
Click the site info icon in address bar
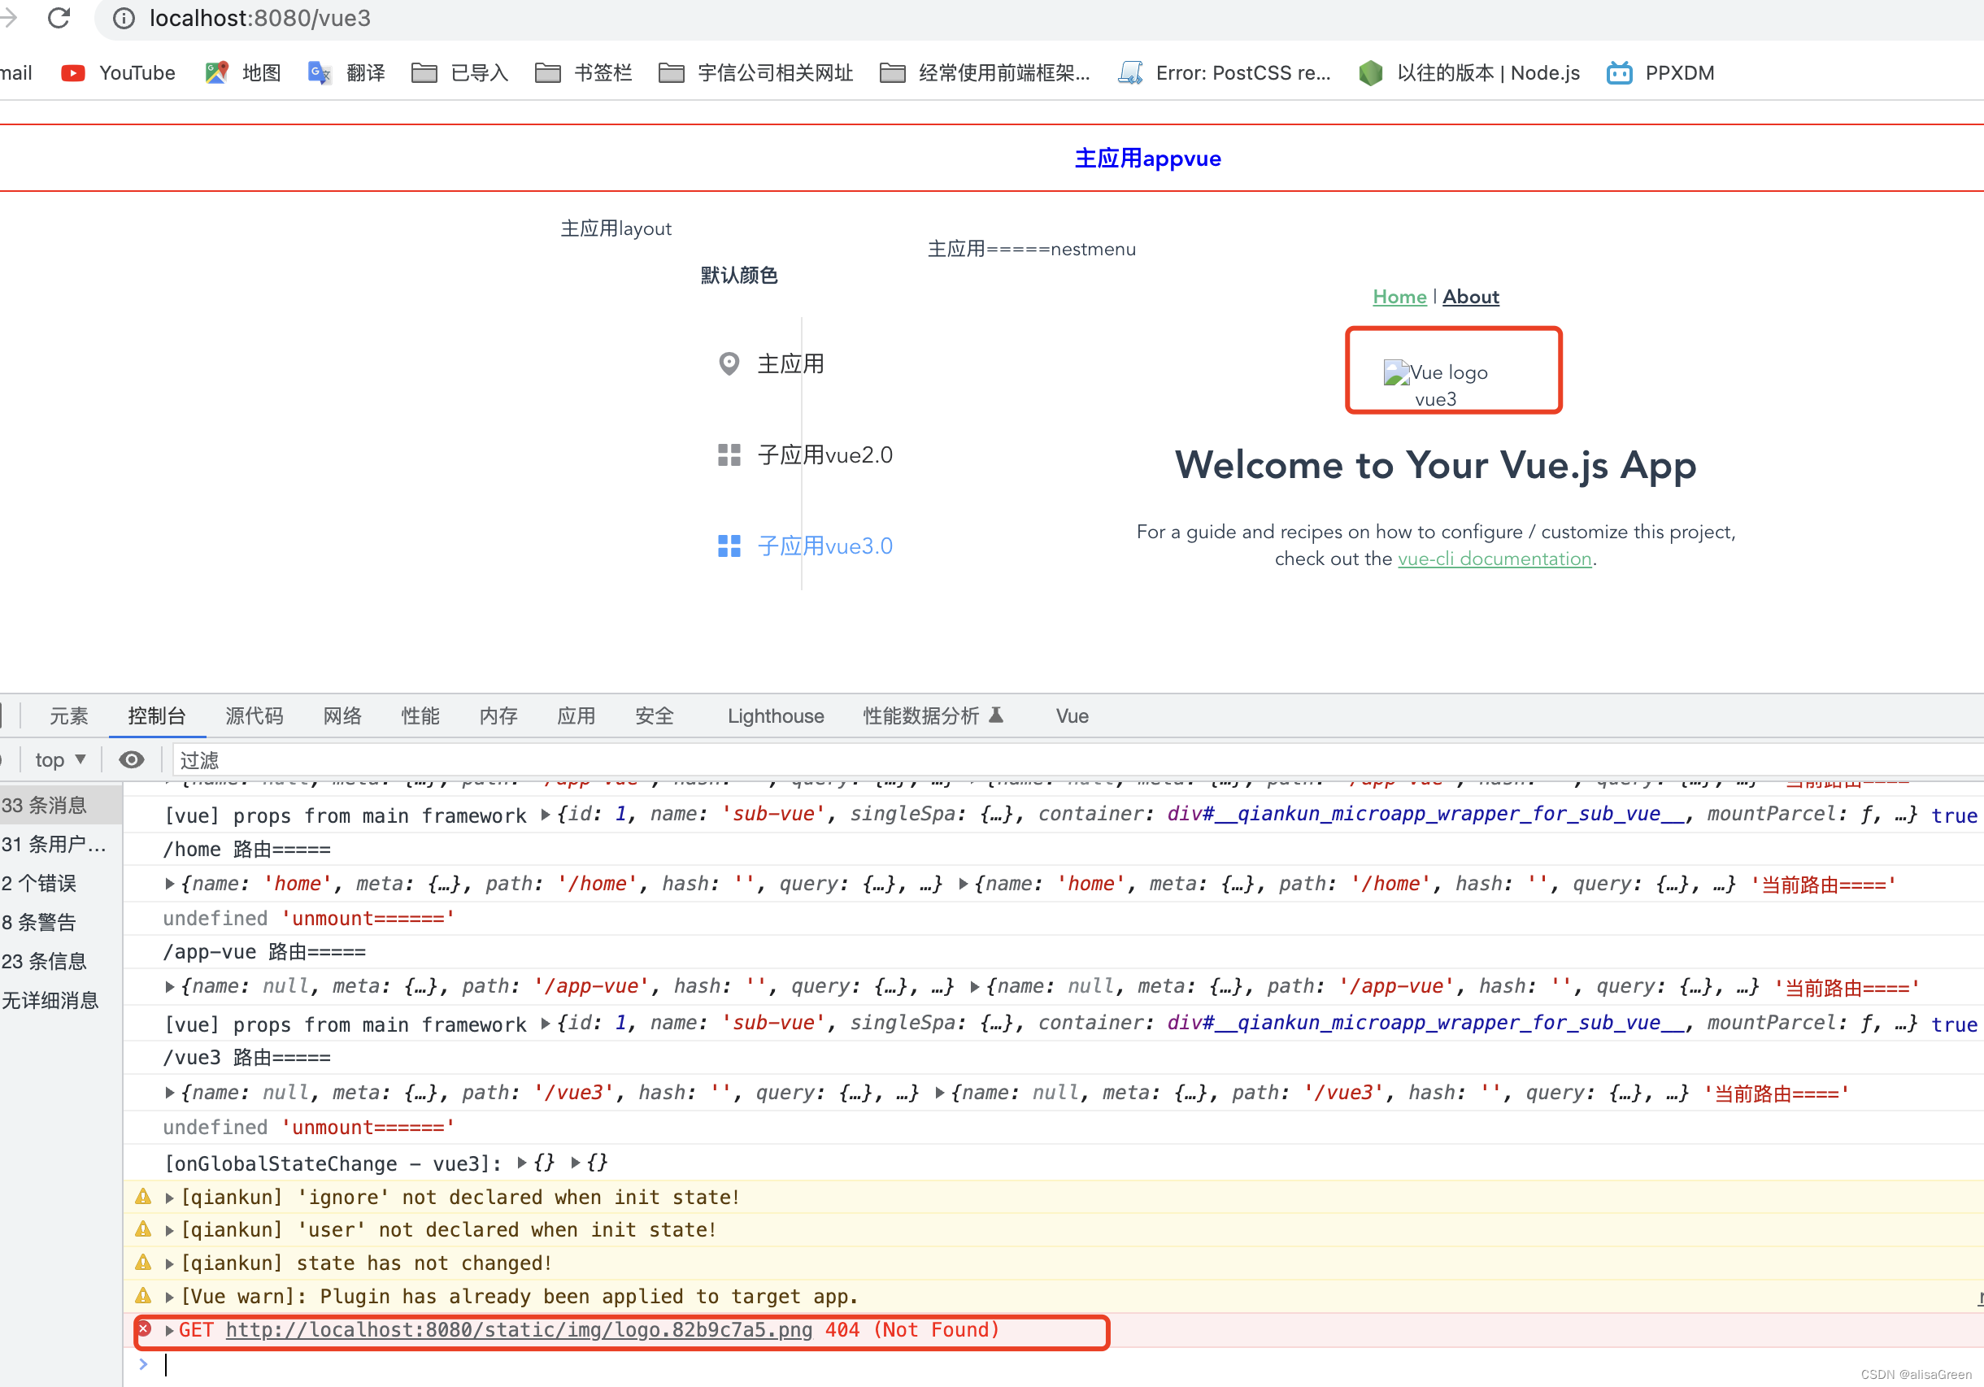pos(124,18)
